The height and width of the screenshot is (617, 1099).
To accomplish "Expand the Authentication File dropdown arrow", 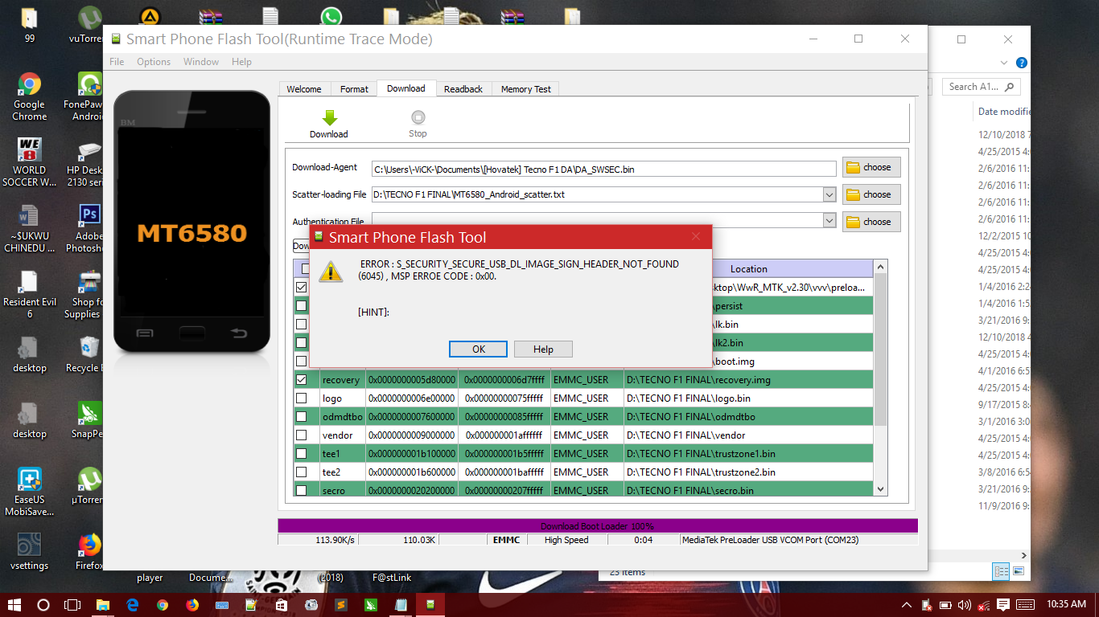I will pyautogui.click(x=829, y=221).
